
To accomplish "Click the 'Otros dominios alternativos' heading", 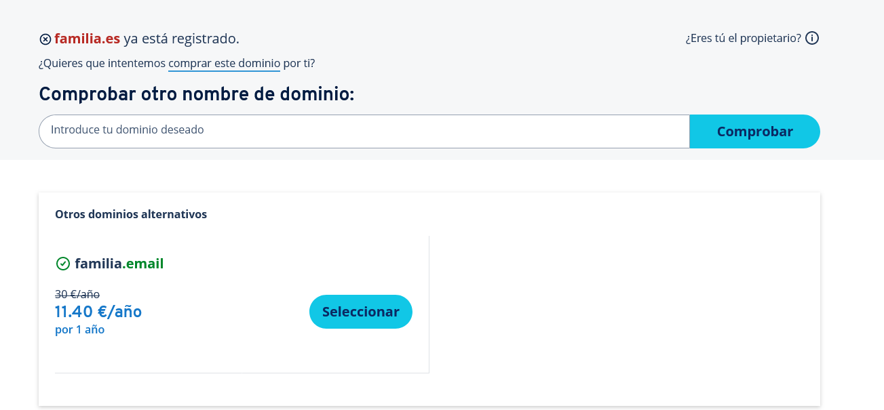I will [x=131, y=214].
